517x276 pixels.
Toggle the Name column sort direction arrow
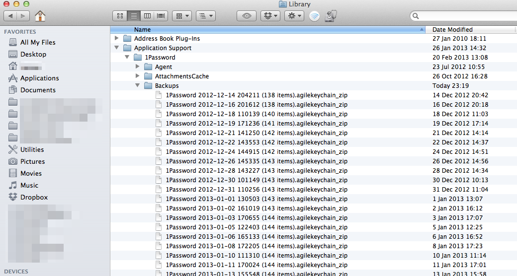pyautogui.click(x=422, y=29)
